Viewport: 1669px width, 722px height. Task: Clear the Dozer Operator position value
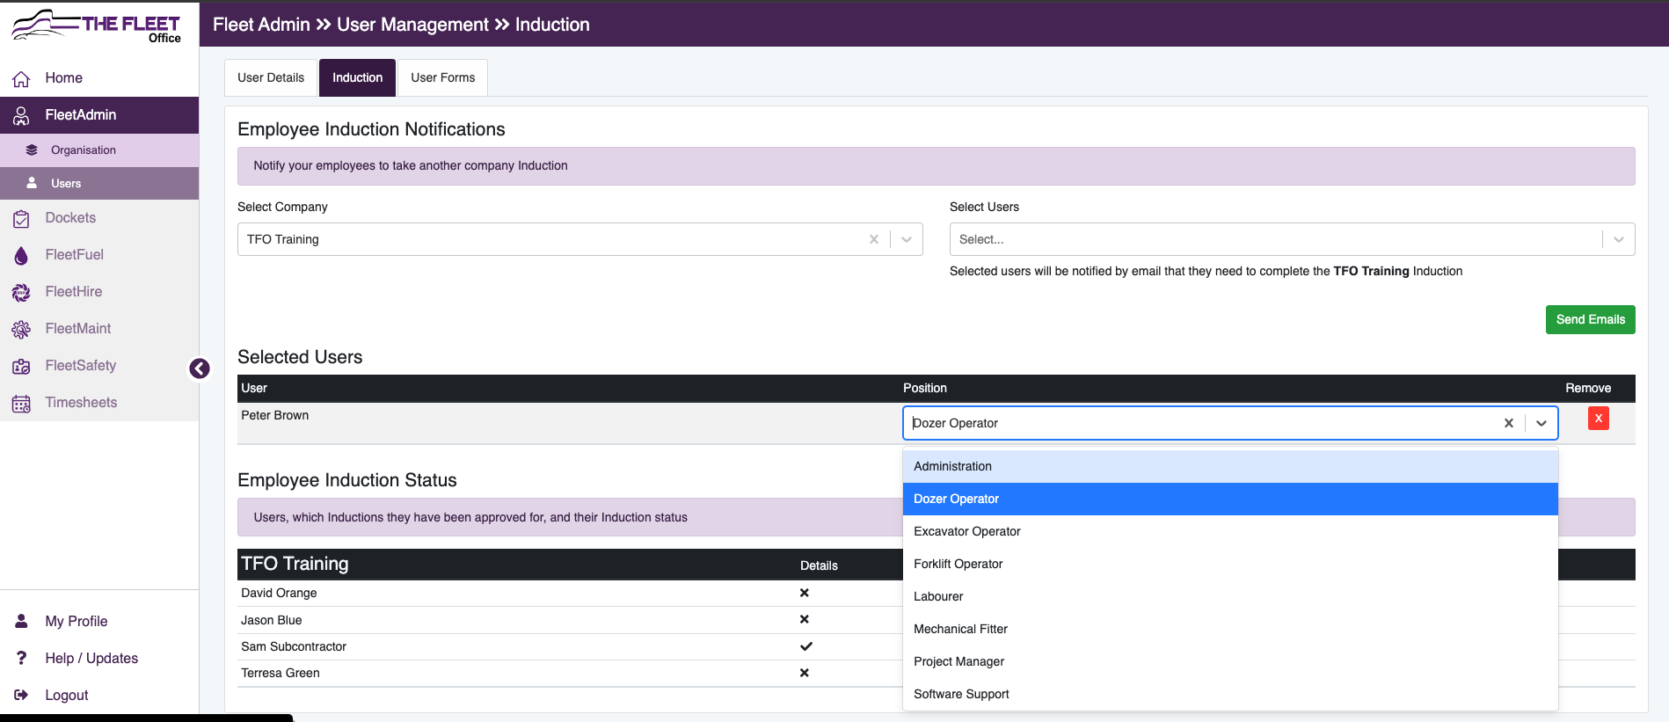click(1509, 423)
